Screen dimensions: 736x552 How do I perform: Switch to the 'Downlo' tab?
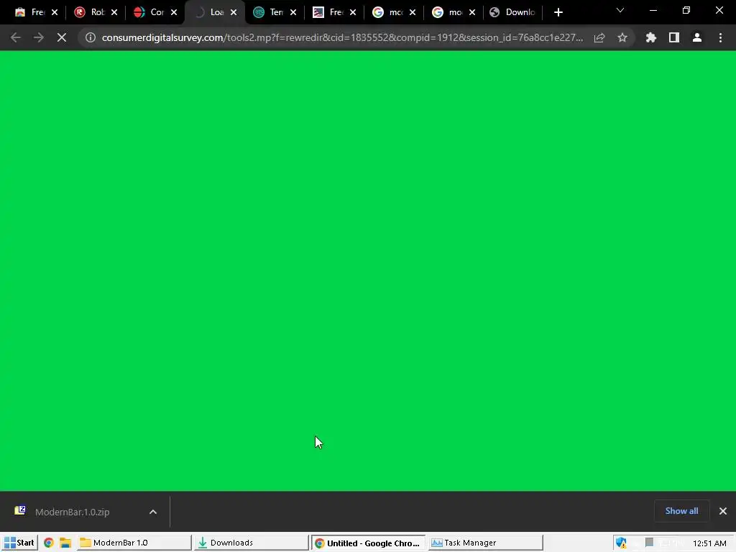click(x=512, y=12)
